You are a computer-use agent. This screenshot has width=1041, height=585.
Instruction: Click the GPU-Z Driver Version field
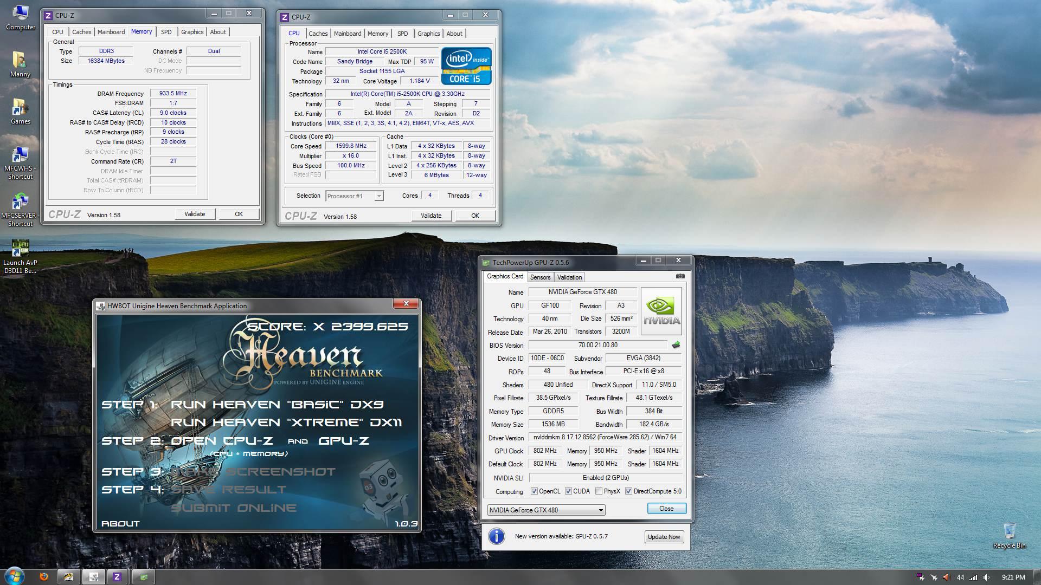605,437
